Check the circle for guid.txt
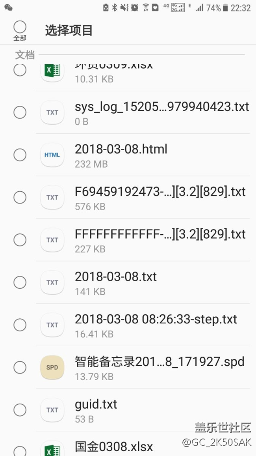 tap(20, 410)
